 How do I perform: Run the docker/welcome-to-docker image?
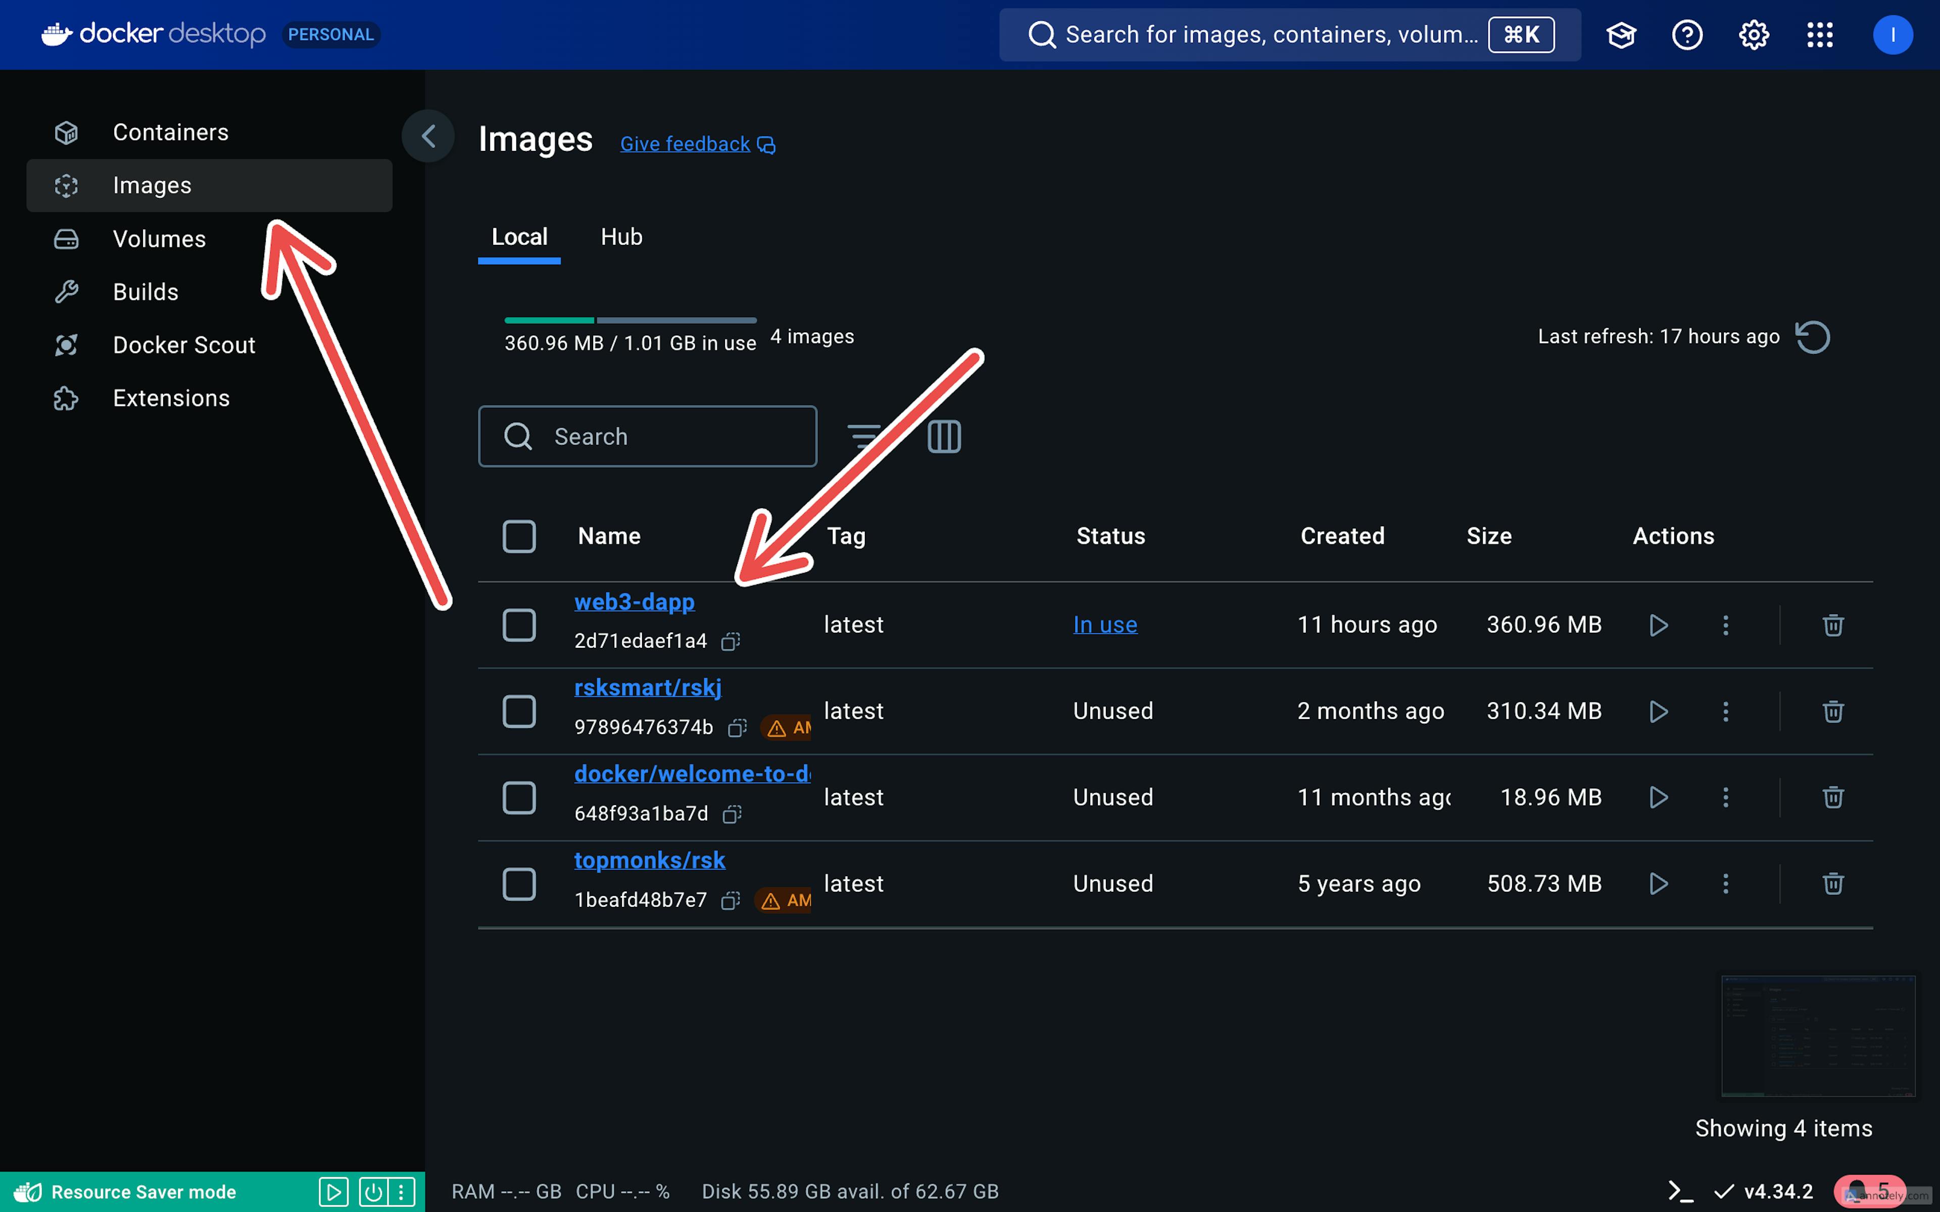point(1659,797)
